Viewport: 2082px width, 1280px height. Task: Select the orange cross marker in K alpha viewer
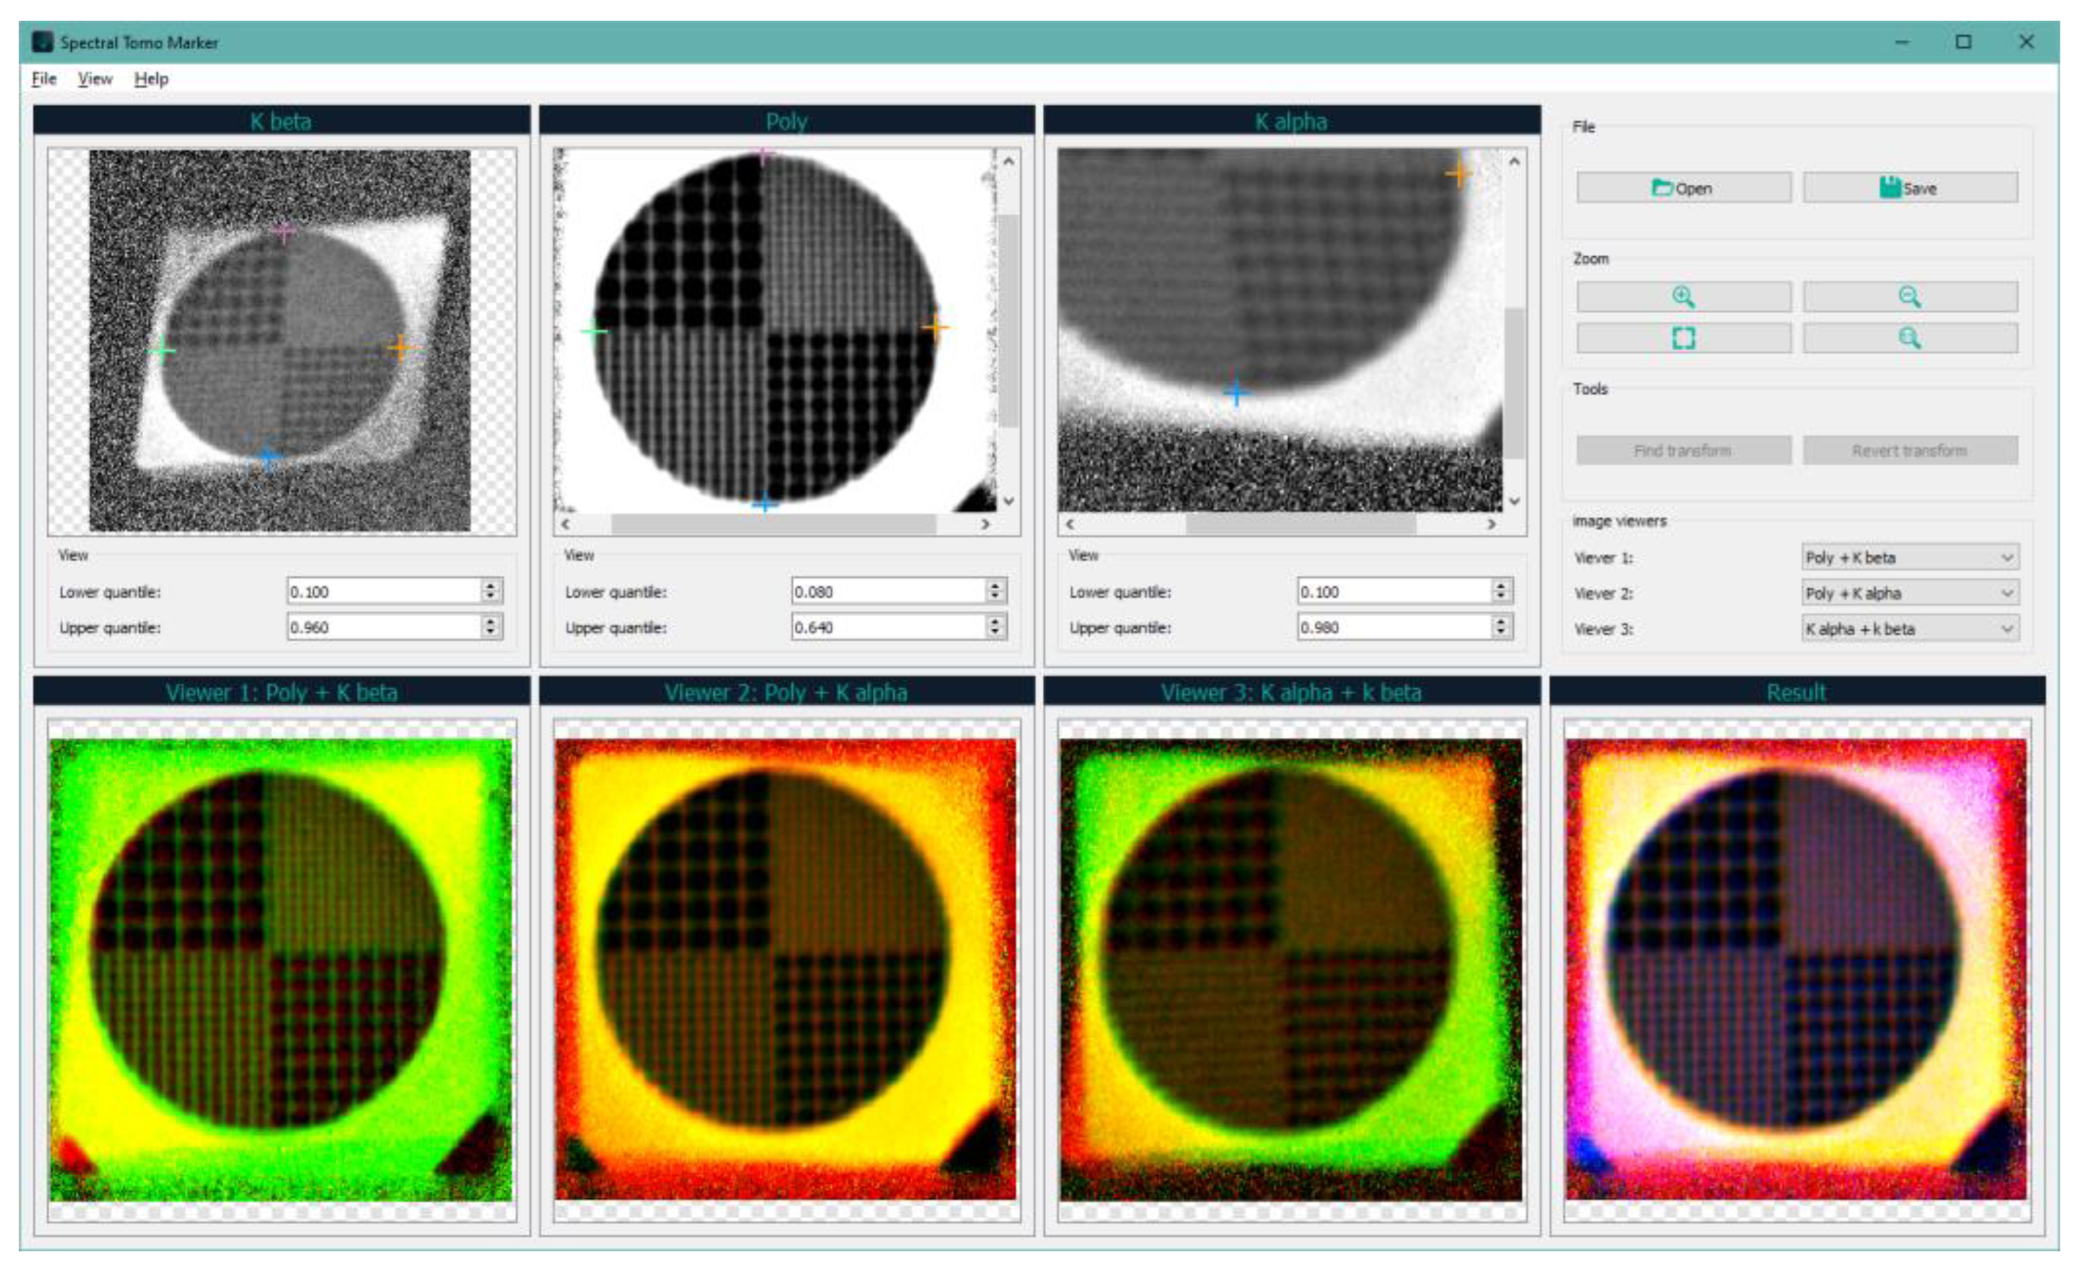(x=1461, y=173)
